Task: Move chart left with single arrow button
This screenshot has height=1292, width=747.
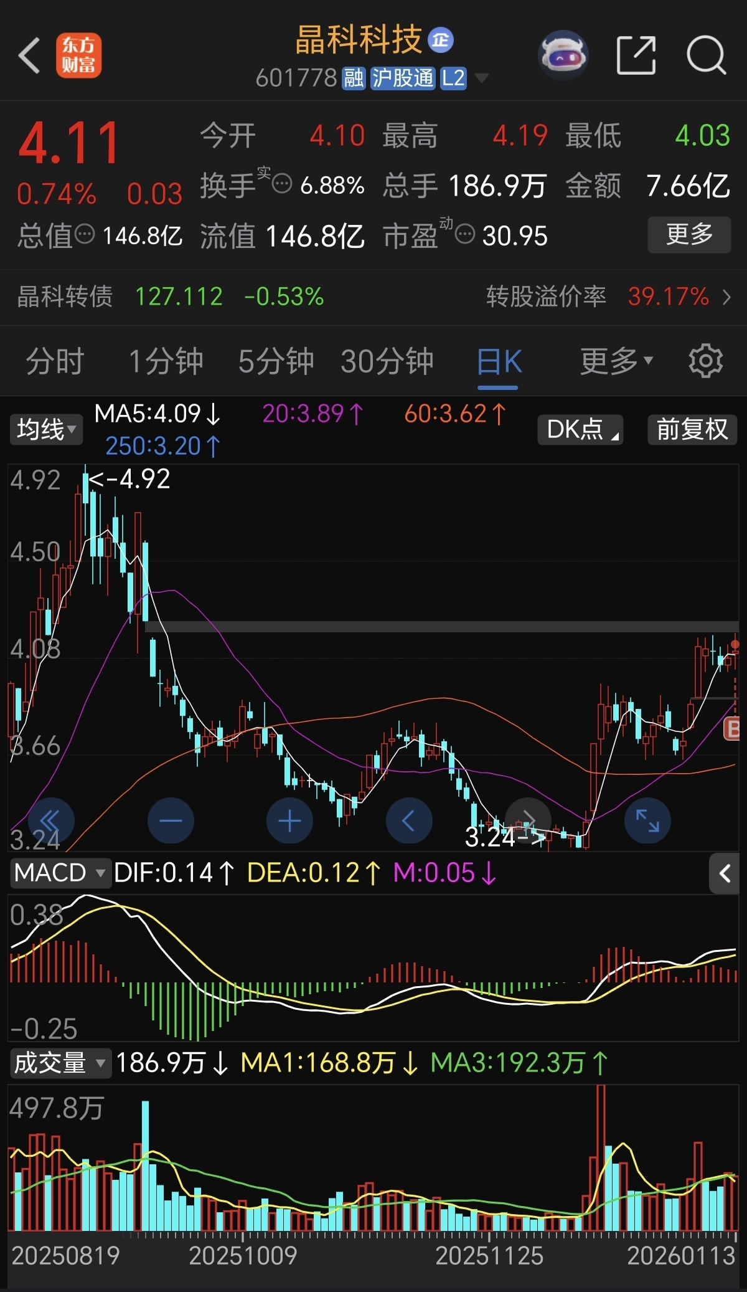Action: [409, 820]
